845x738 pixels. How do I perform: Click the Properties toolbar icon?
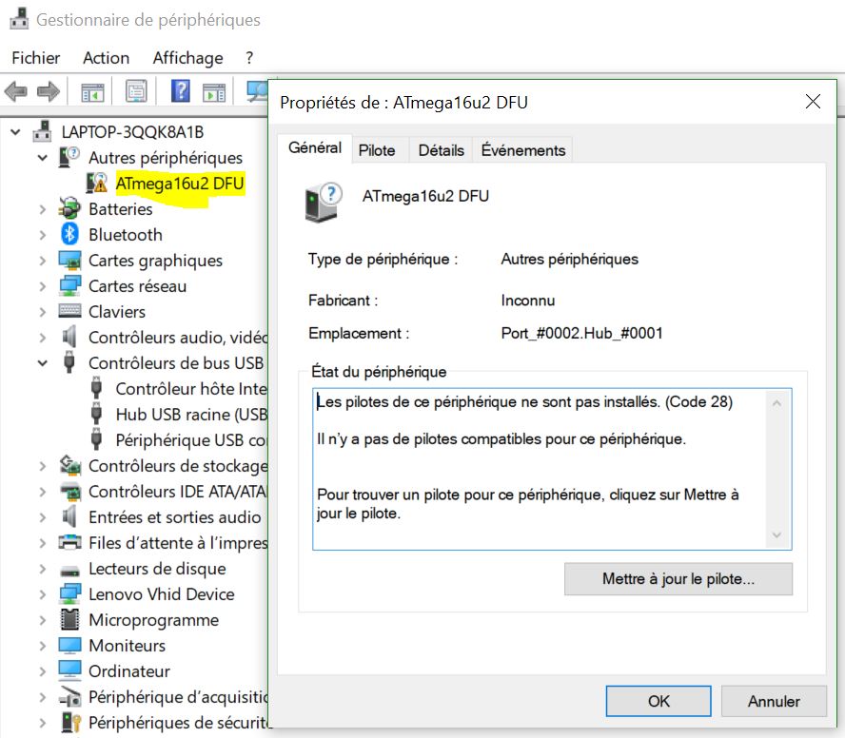click(x=136, y=92)
